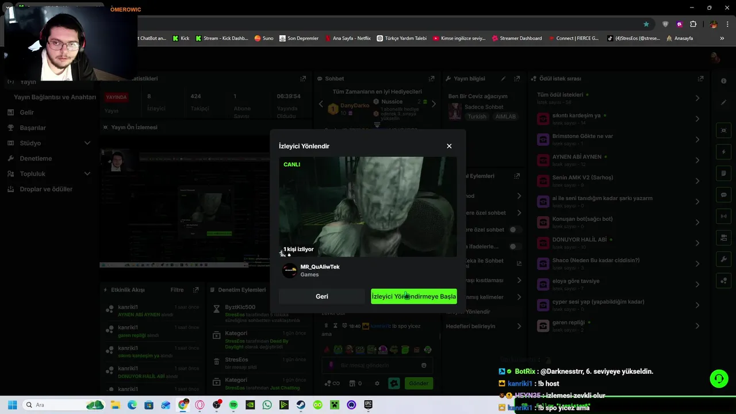Edit stream info with the pencil icon
This screenshot has height=414, width=736.
(503, 79)
